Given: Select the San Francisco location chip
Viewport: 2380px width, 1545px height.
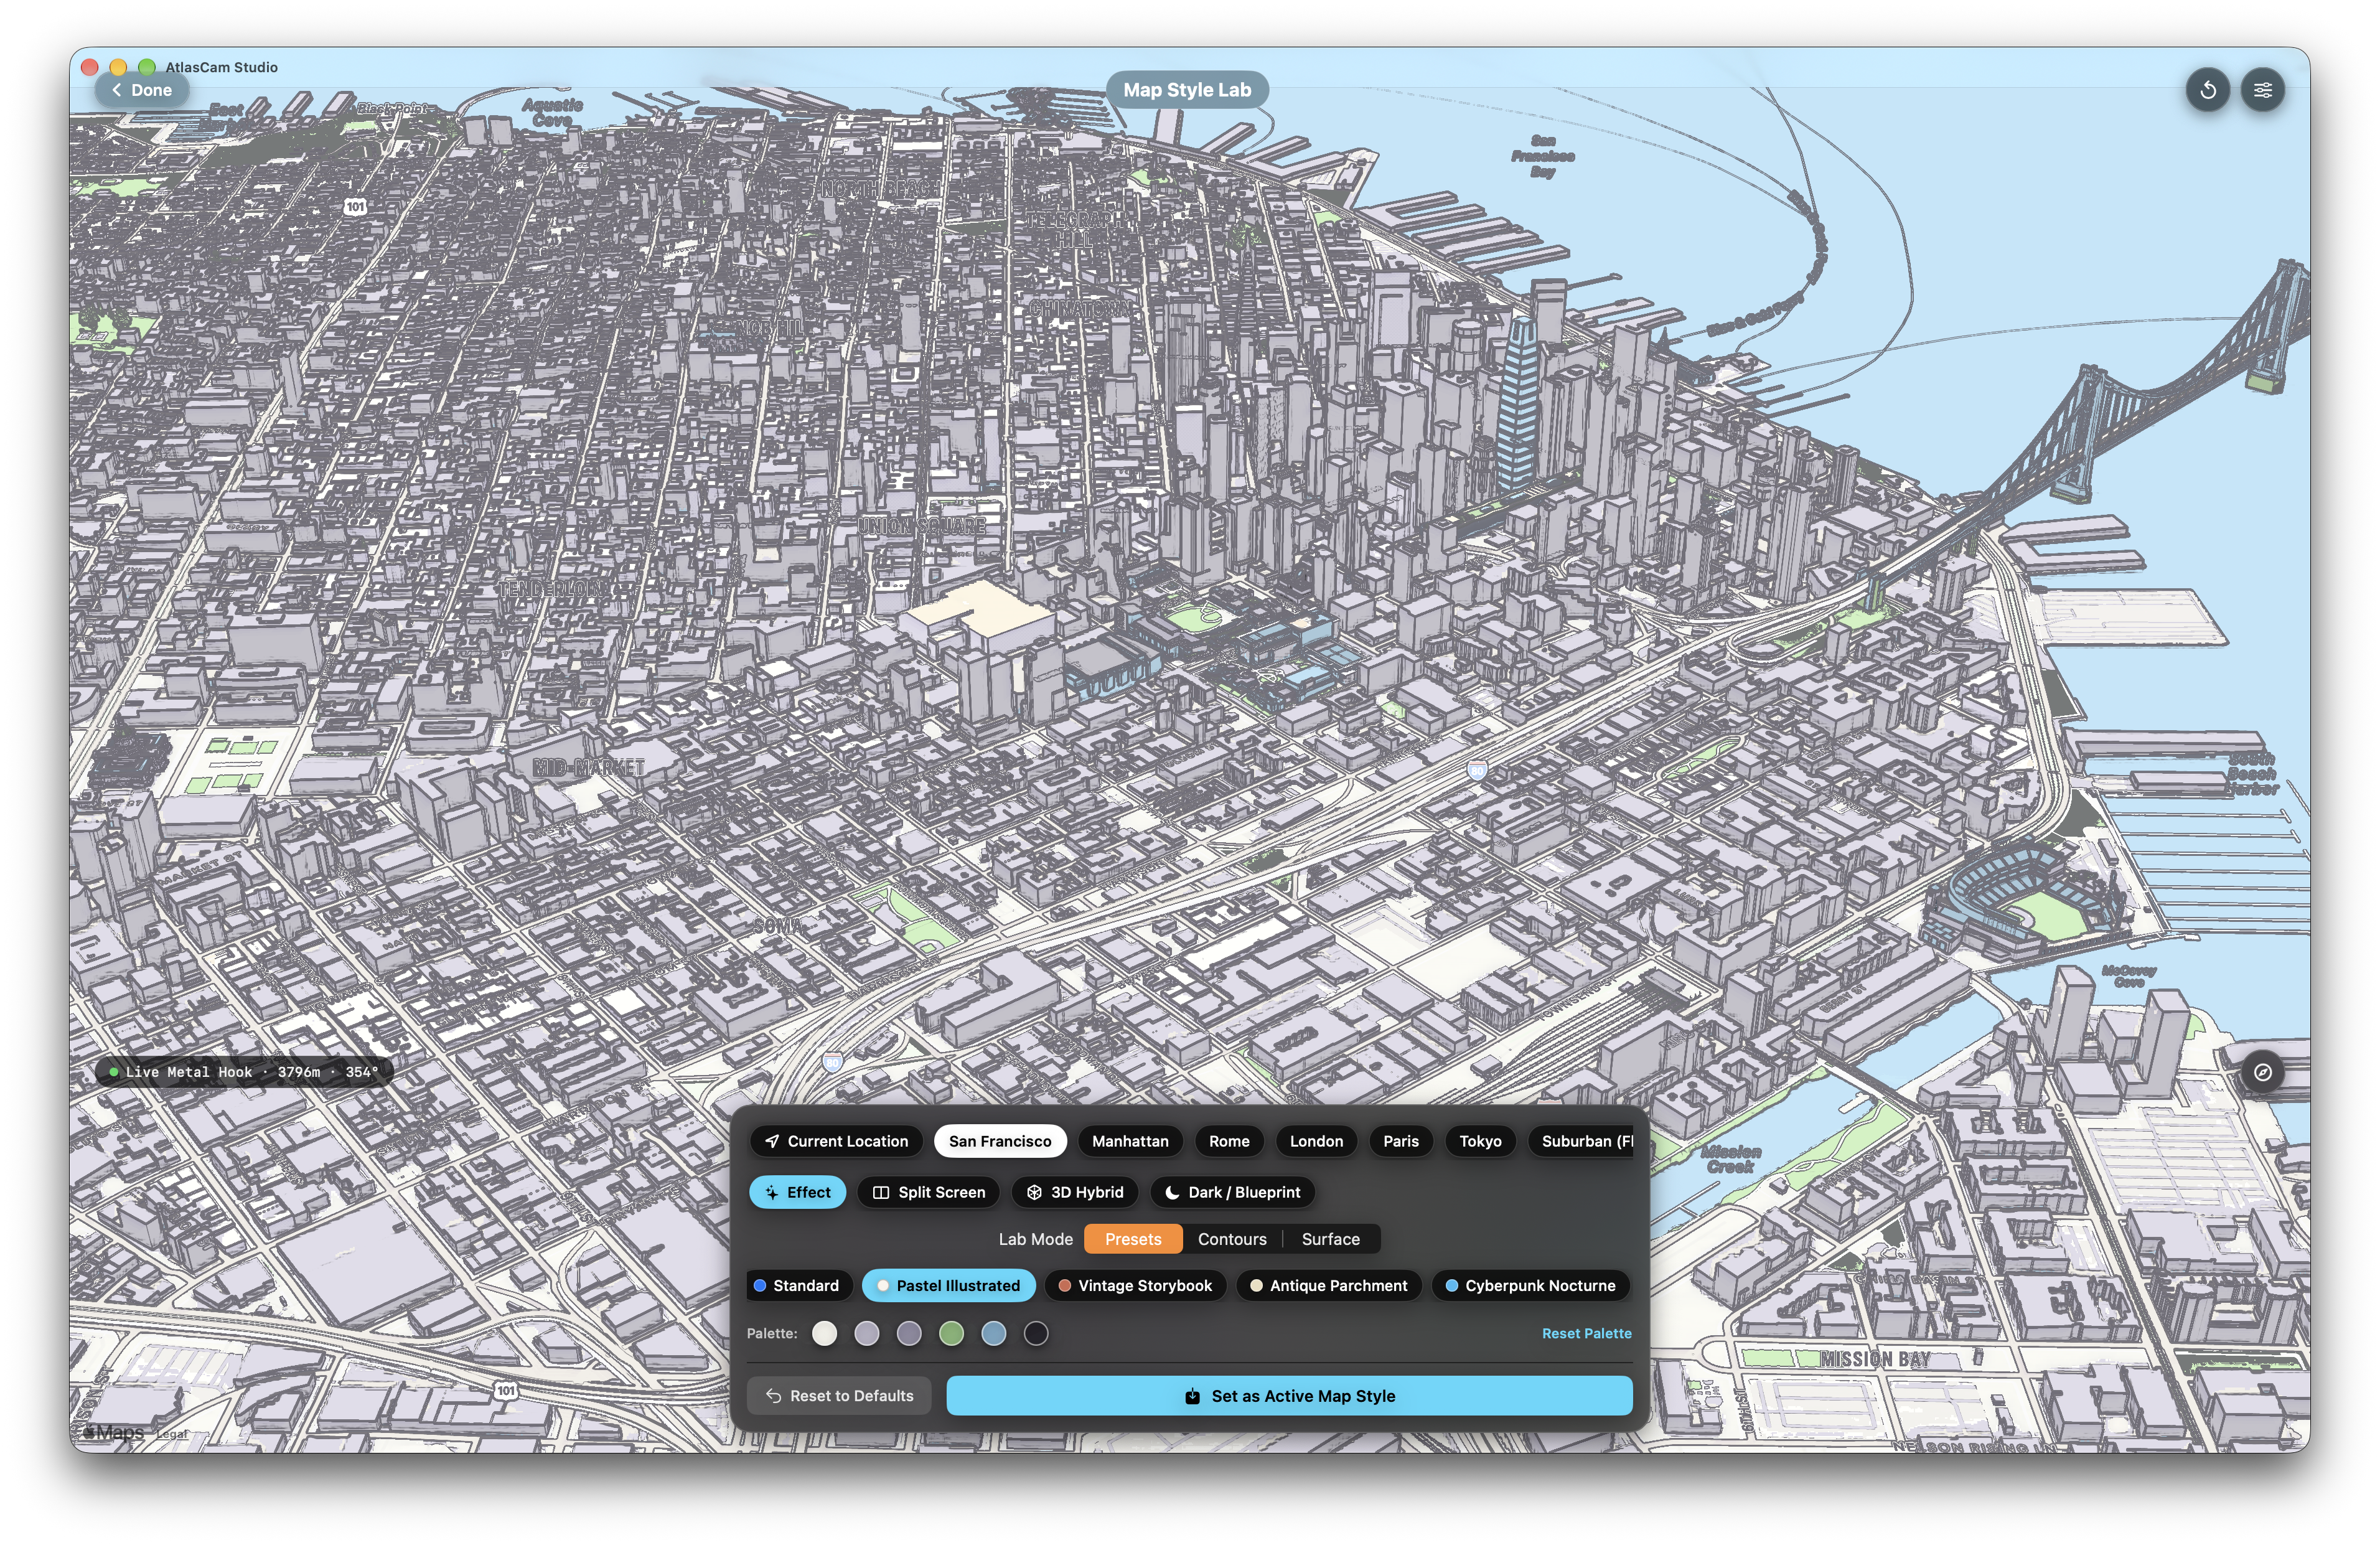Looking at the screenshot, I should coord(1000,1141).
